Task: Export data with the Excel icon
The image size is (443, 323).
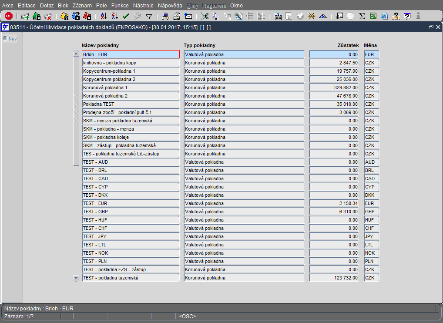Action: (x=373, y=16)
